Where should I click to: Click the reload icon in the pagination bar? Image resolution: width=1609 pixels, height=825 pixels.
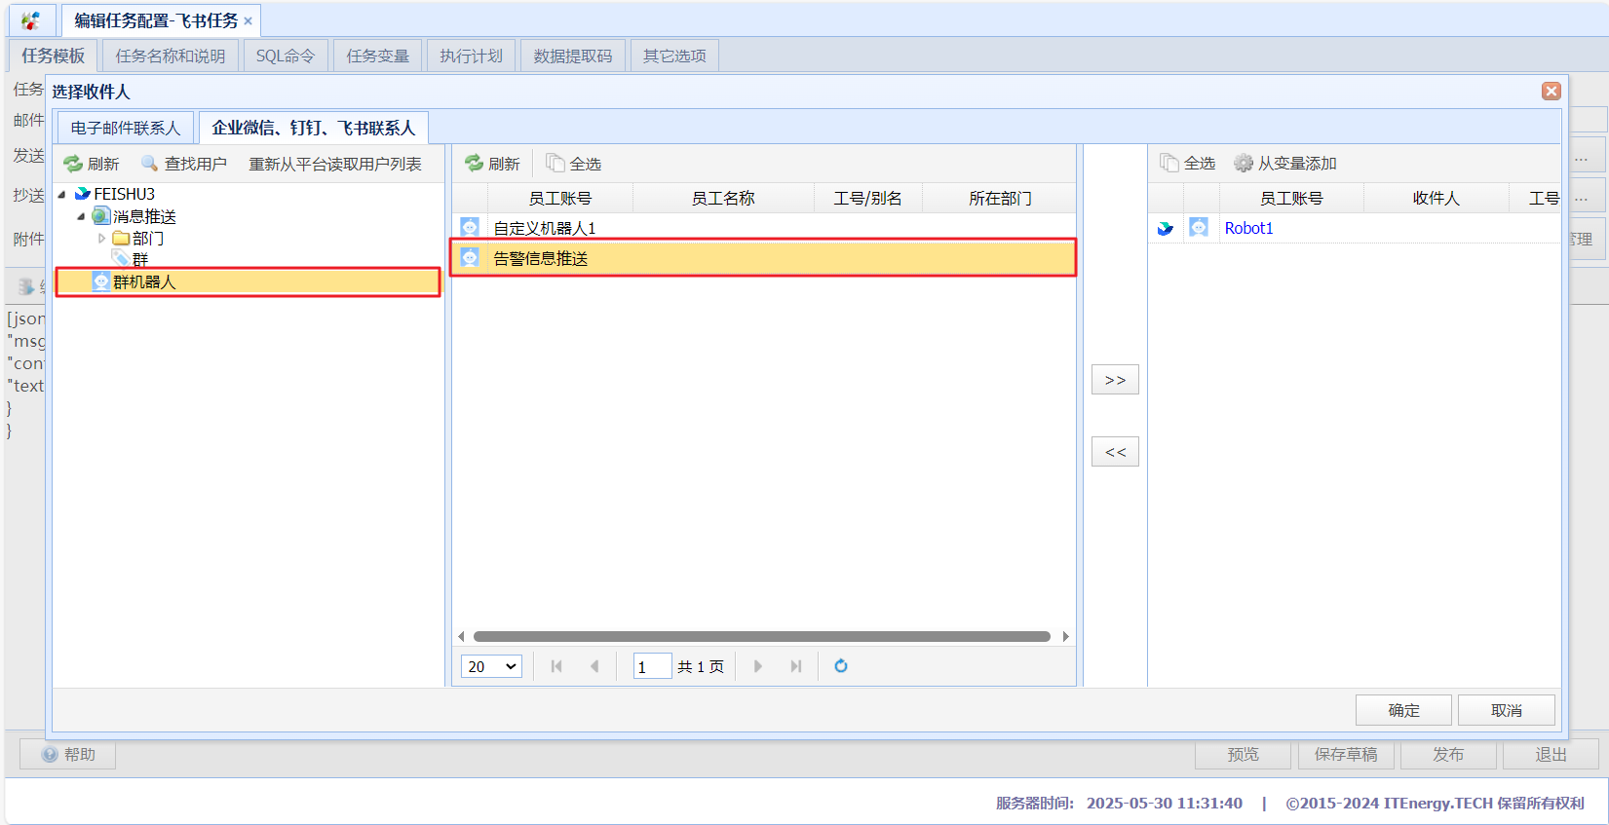tap(841, 666)
